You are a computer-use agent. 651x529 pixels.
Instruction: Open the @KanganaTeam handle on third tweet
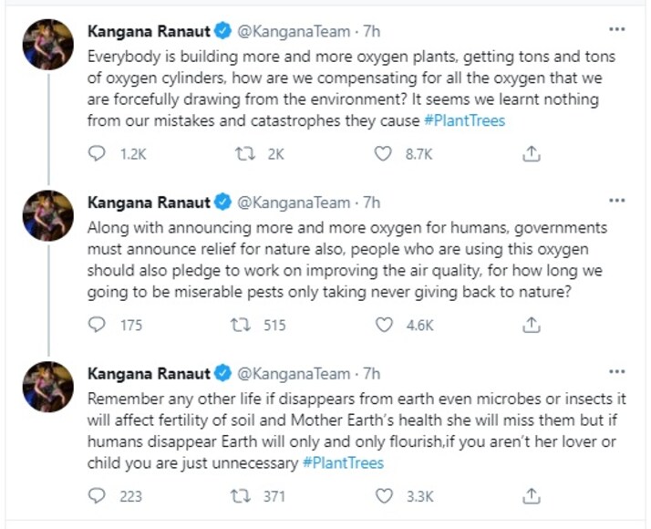point(294,373)
